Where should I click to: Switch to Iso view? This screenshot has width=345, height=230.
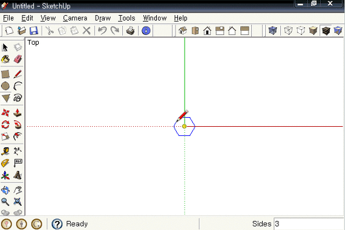pos(183,31)
